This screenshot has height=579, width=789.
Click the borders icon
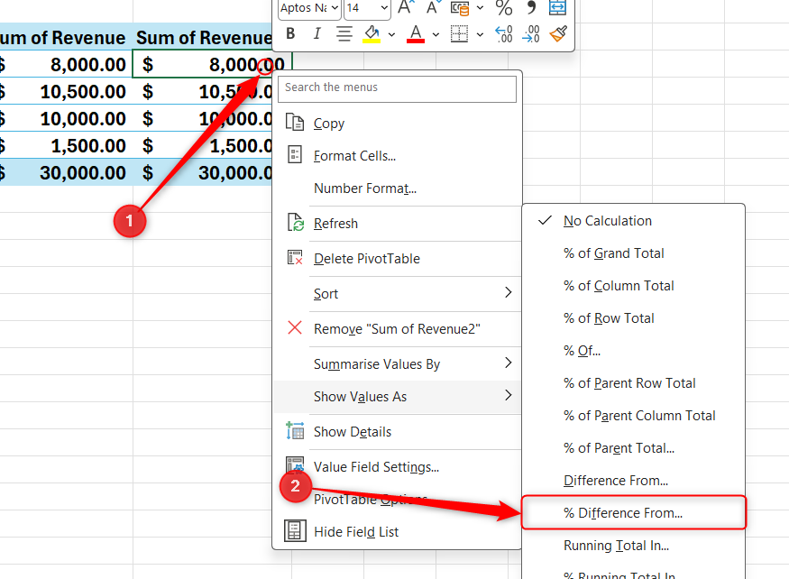459,33
